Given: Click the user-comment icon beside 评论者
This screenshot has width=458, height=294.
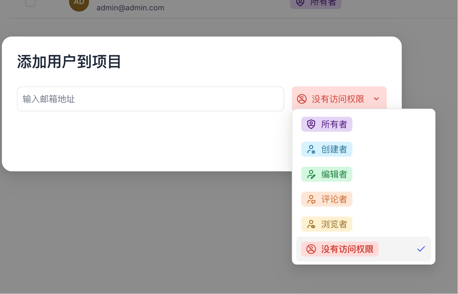Looking at the screenshot, I should (x=311, y=199).
